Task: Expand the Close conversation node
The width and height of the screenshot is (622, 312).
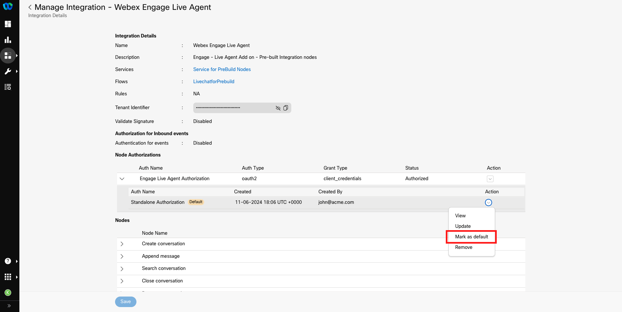Action: pos(122,281)
